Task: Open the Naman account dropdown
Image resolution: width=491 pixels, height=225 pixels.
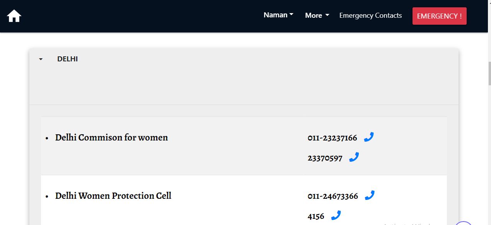Action: coord(278,15)
